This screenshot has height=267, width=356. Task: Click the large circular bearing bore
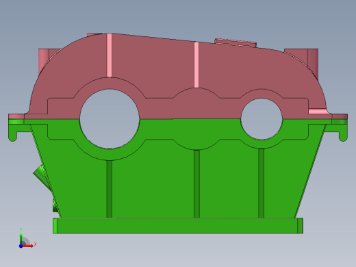110,119
